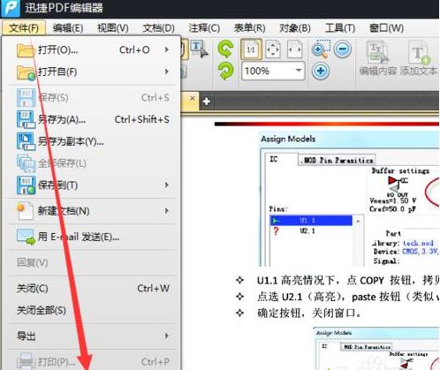Image resolution: width=440 pixels, height=370 pixels.
Task: Click the top green rotate arrow icon
Action: coord(225,49)
